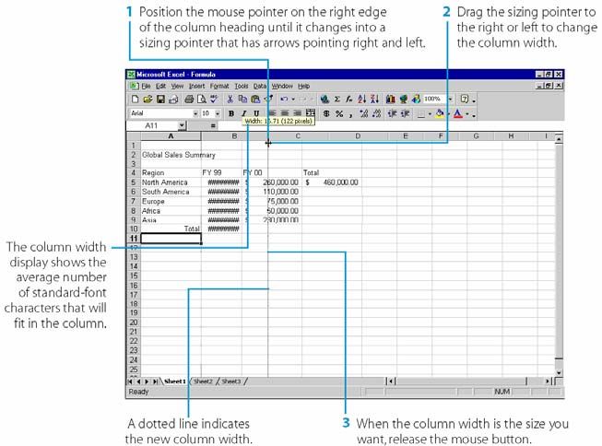Expand the Undo history dropdown arrow
This screenshot has height=446, width=602.
point(293,100)
